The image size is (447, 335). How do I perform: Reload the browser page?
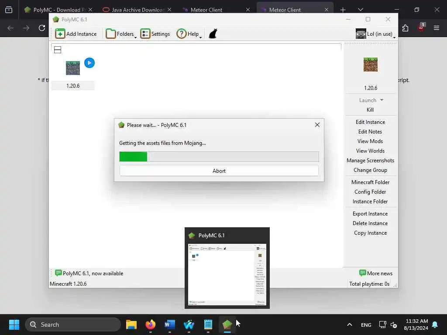(x=42, y=28)
